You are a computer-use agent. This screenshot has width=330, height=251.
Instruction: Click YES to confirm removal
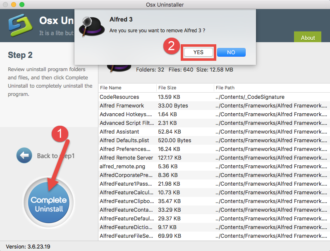[x=198, y=53]
